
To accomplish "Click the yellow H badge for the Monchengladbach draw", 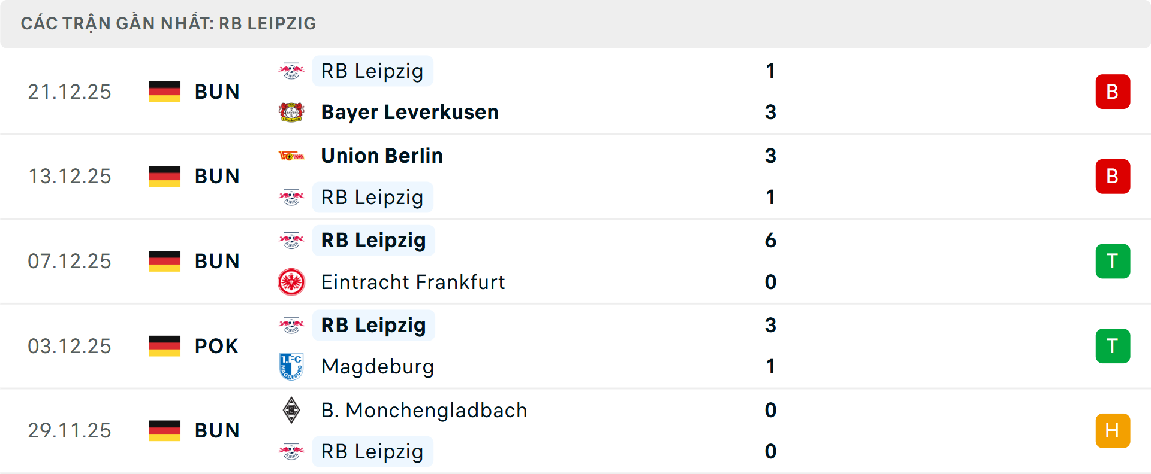I will coord(1113,430).
